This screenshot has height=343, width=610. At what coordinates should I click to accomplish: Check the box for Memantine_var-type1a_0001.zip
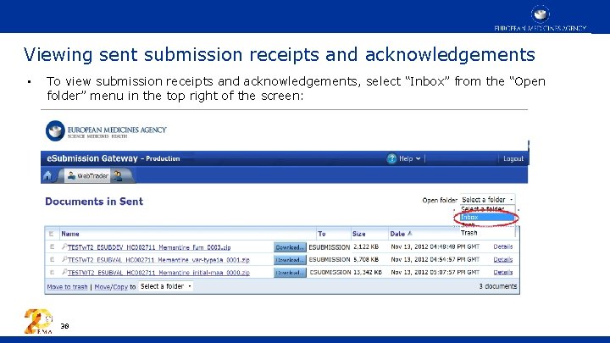(x=52, y=259)
